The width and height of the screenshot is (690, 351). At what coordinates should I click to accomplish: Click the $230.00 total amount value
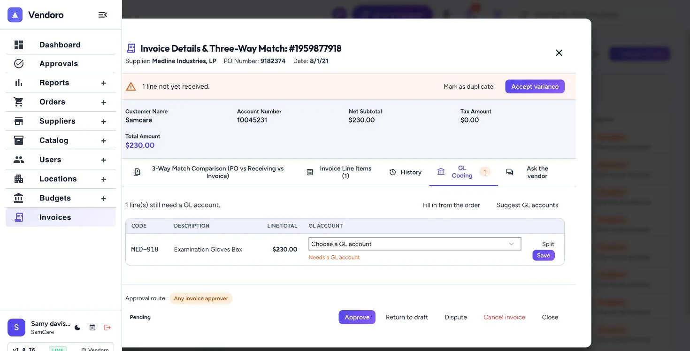click(140, 145)
